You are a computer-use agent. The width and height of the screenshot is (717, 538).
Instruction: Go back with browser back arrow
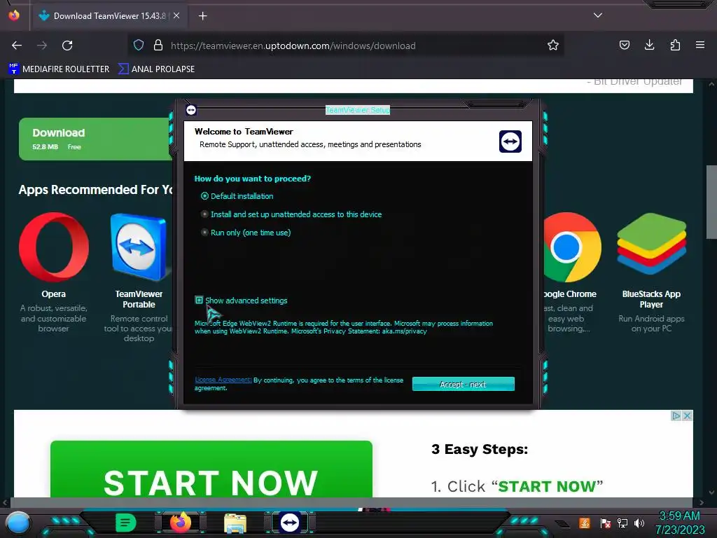tap(17, 46)
